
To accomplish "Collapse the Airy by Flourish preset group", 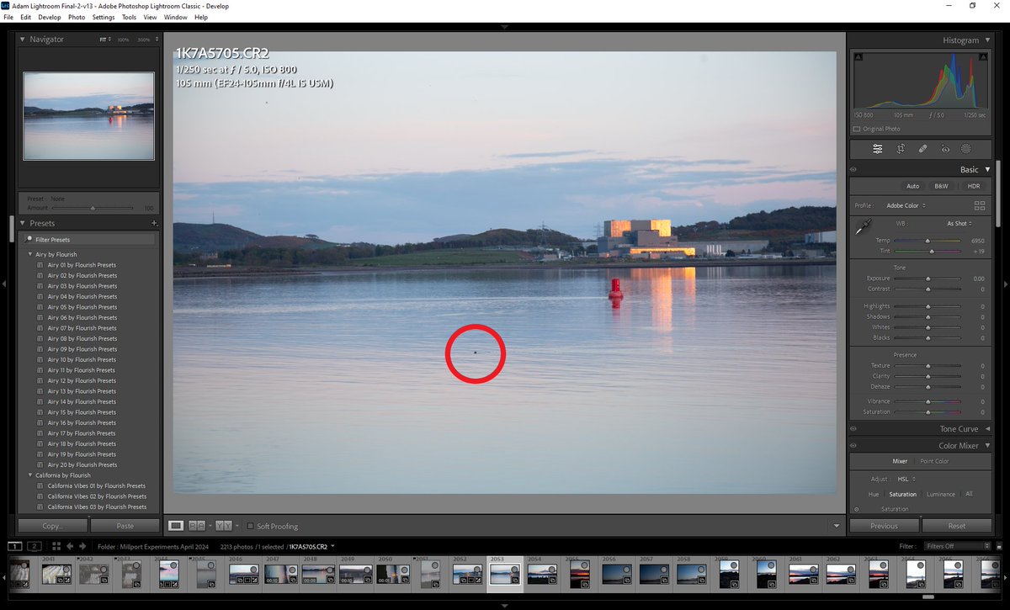I will [x=29, y=254].
